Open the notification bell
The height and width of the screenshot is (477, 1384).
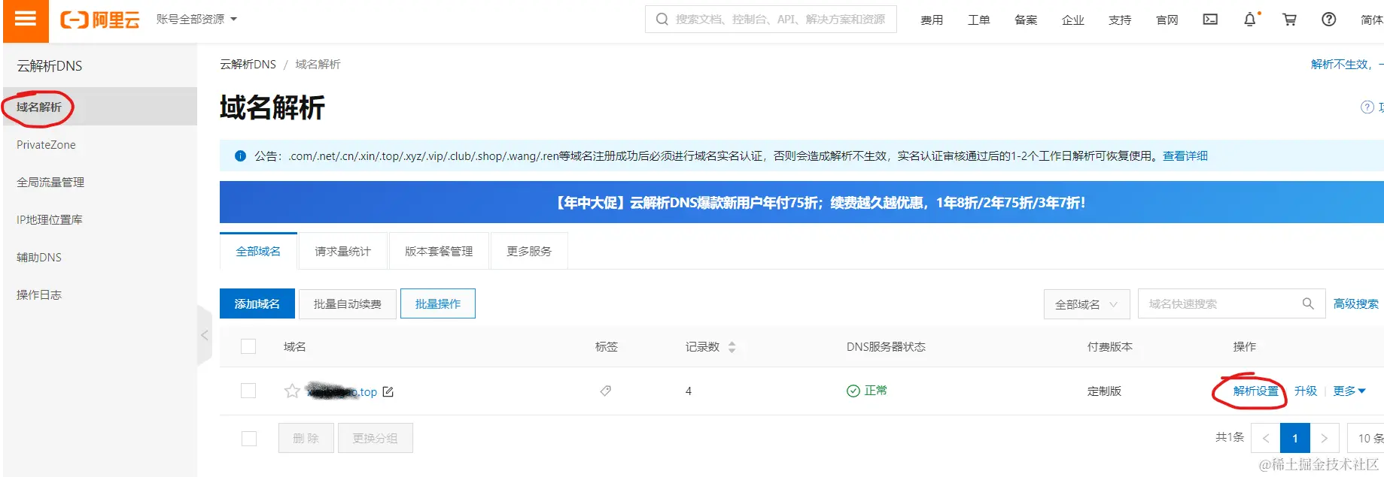point(1250,20)
